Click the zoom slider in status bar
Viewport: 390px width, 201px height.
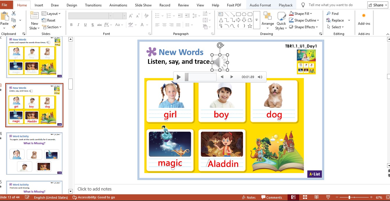[349, 198]
